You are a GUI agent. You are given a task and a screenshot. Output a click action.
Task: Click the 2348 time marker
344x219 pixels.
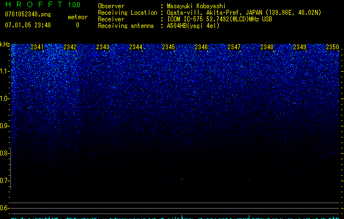point(267,47)
